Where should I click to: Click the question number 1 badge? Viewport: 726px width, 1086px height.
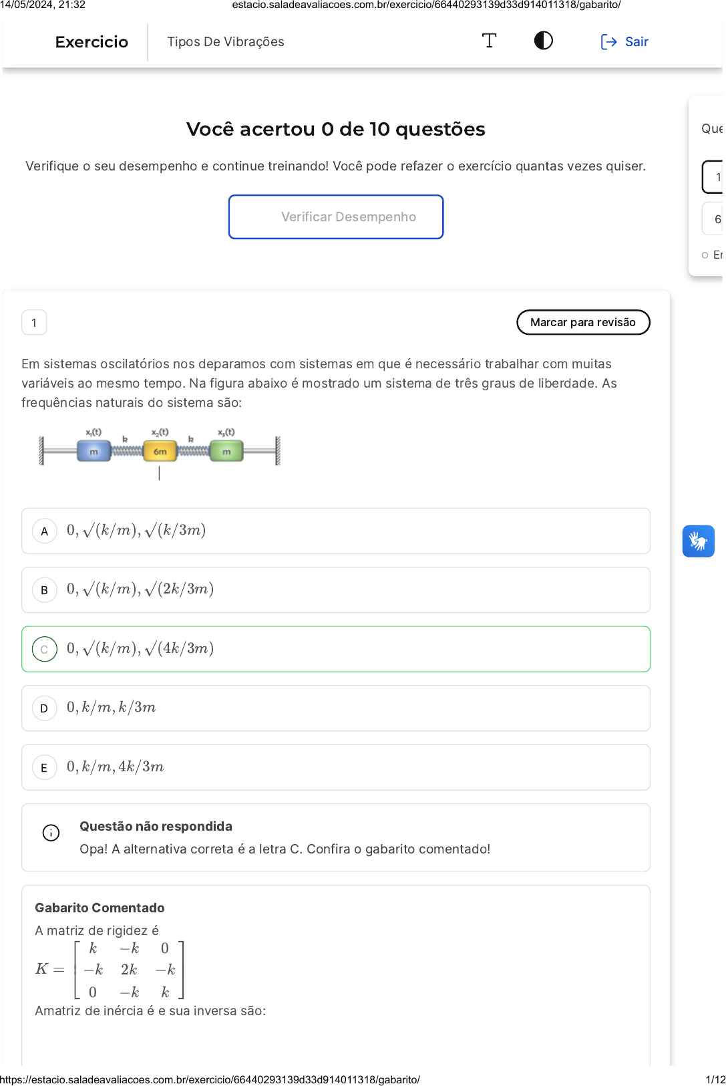pos(34,323)
